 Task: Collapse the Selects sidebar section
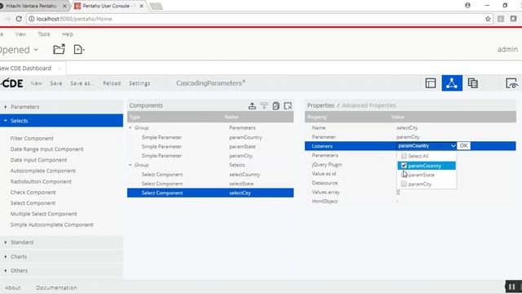pos(62,121)
